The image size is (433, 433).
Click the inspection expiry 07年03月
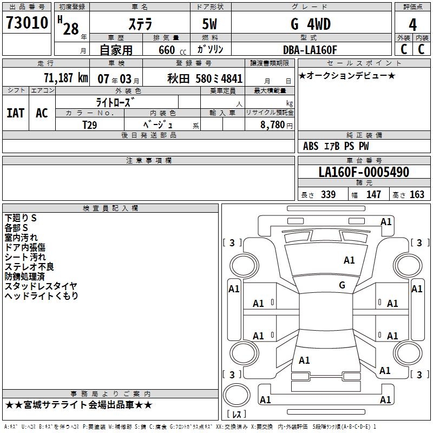coord(119,79)
